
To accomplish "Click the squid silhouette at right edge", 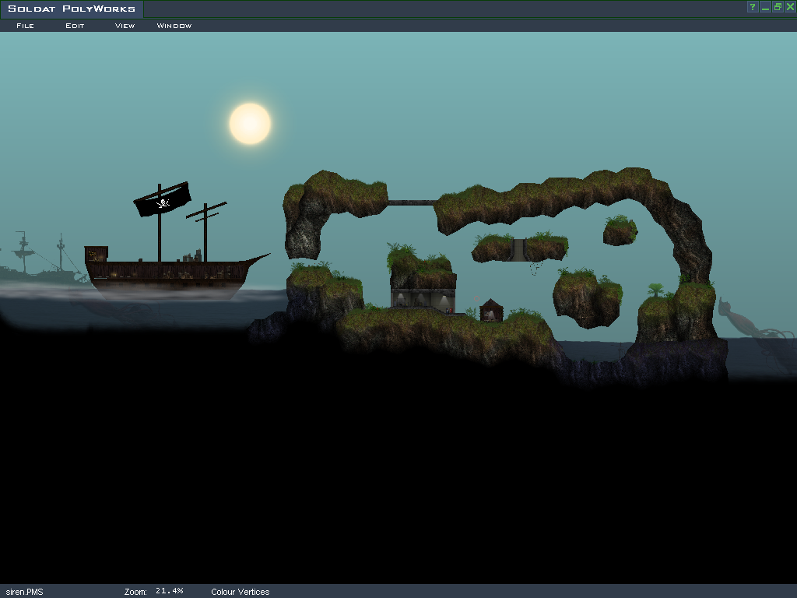I will point(736,318).
